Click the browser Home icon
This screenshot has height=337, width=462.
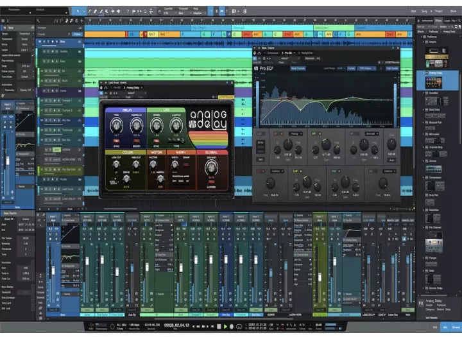418,21
